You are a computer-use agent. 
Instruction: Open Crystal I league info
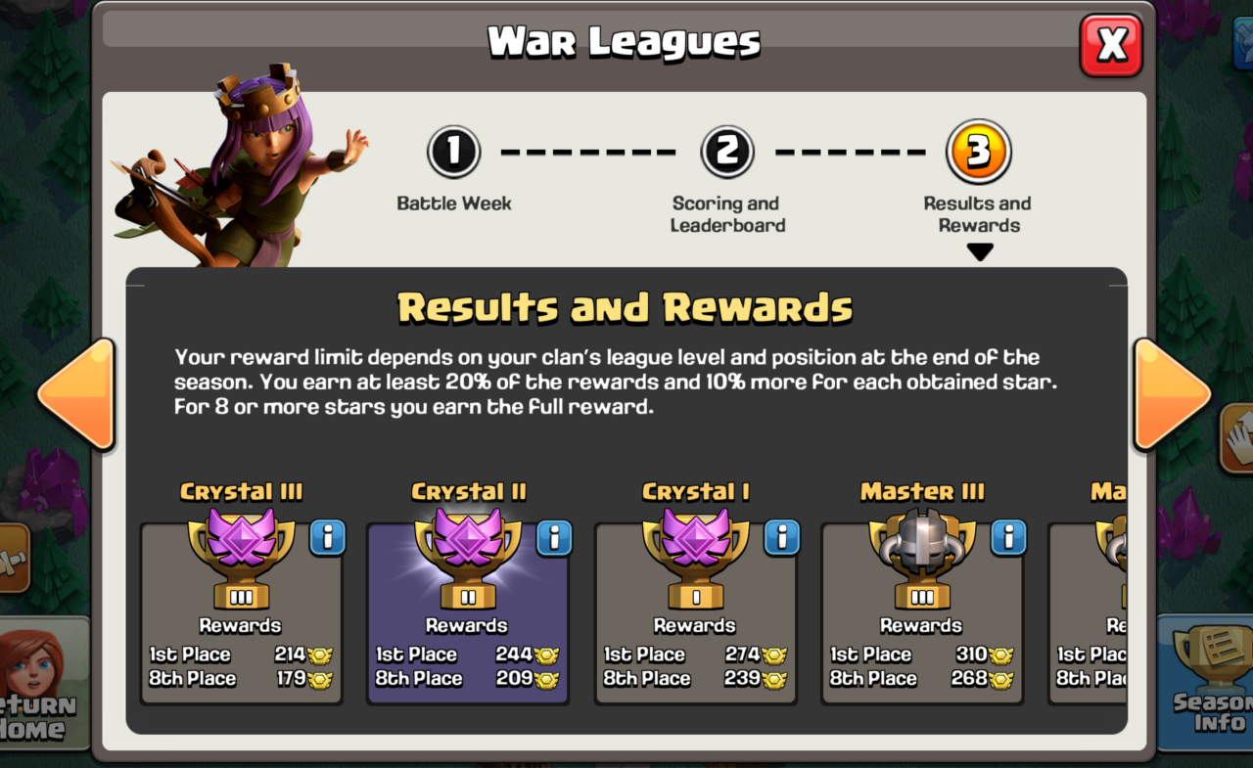click(x=781, y=537)
